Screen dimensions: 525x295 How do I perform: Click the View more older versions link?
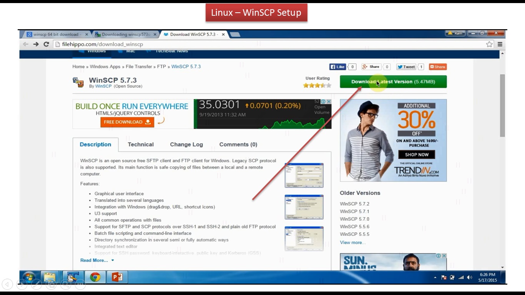click(x=353, y=243)
